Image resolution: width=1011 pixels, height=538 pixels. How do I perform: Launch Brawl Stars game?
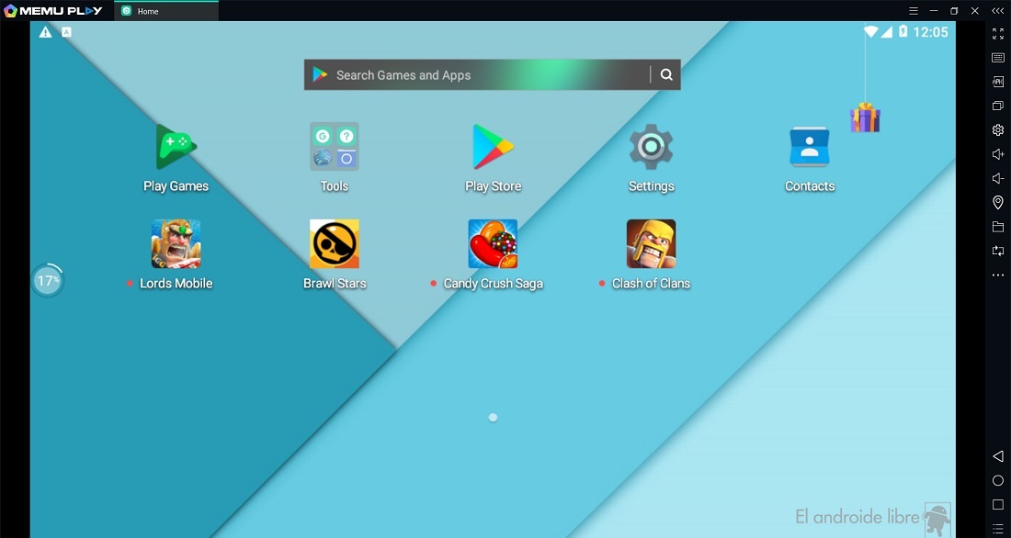(334, 243)
